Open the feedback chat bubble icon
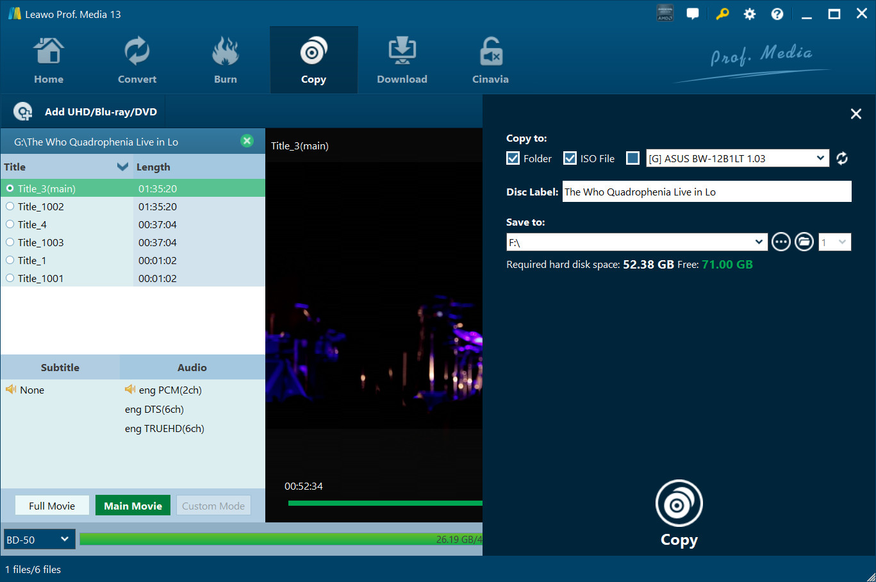Screen dimensions: 876x582 (693, 14)
